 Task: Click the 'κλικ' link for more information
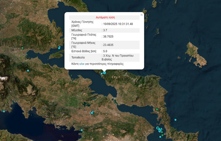[x=82, y=64]
